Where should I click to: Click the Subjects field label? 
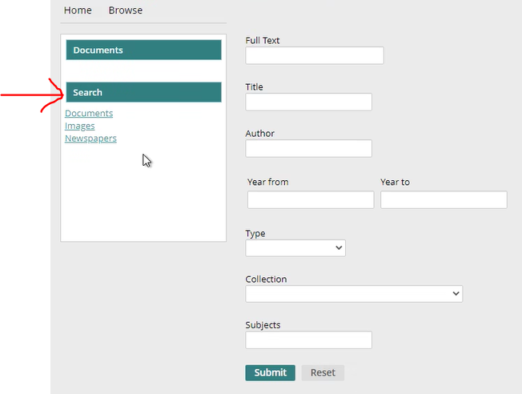(x=263, y=325)
